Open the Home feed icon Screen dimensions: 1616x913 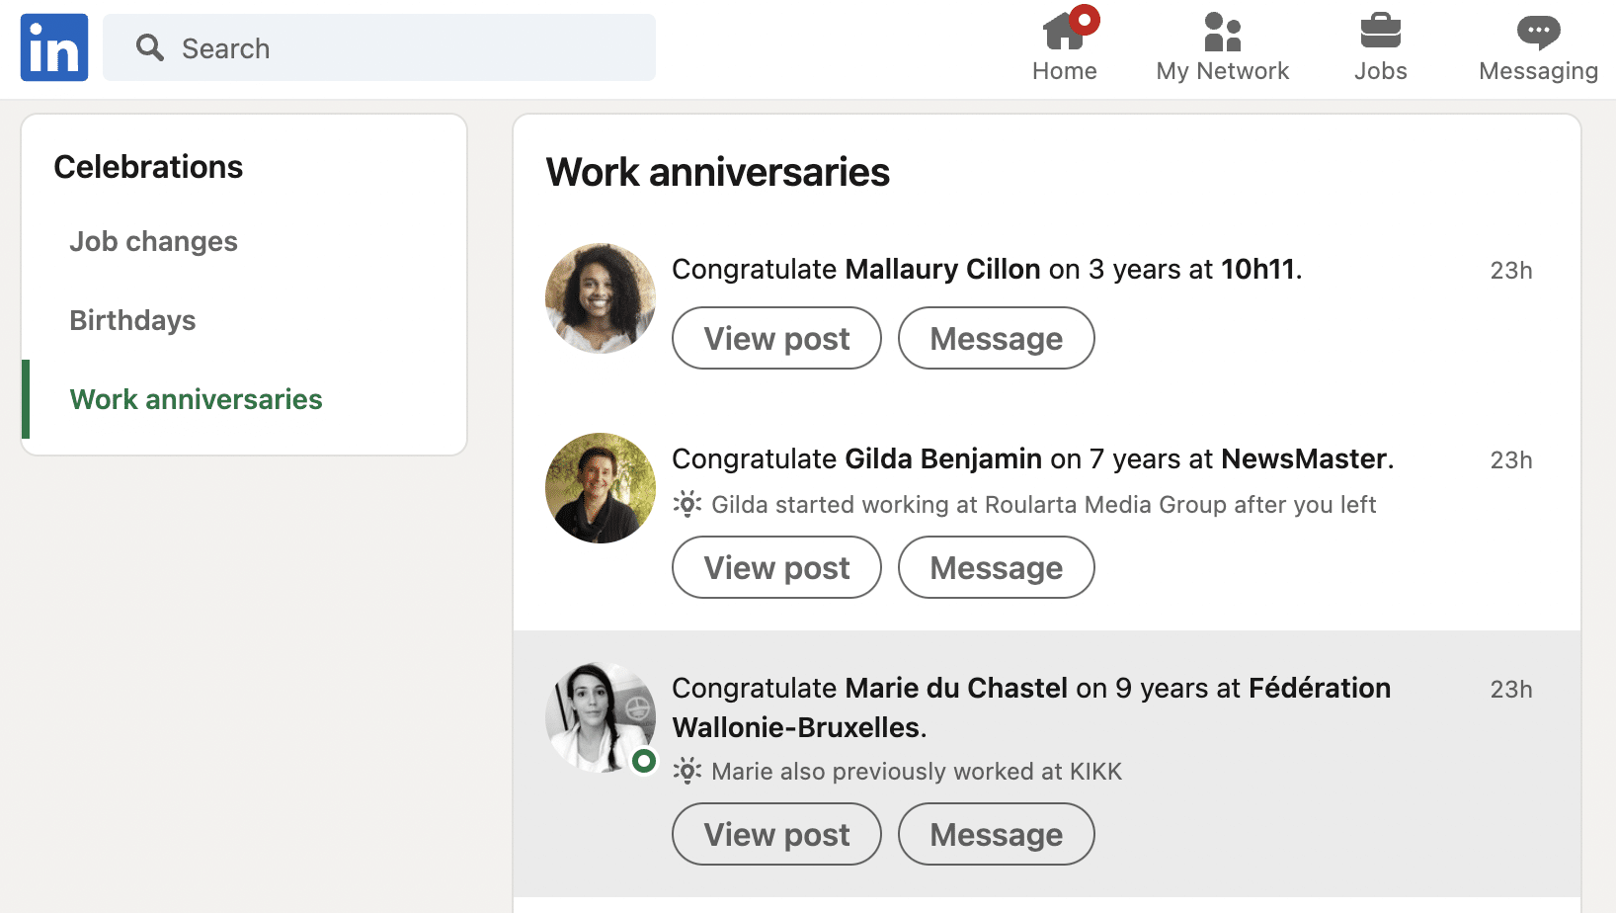(x=1064, y=32)
